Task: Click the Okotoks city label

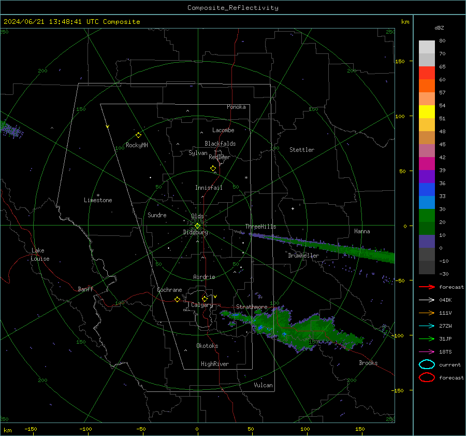Action: point(207,346)
